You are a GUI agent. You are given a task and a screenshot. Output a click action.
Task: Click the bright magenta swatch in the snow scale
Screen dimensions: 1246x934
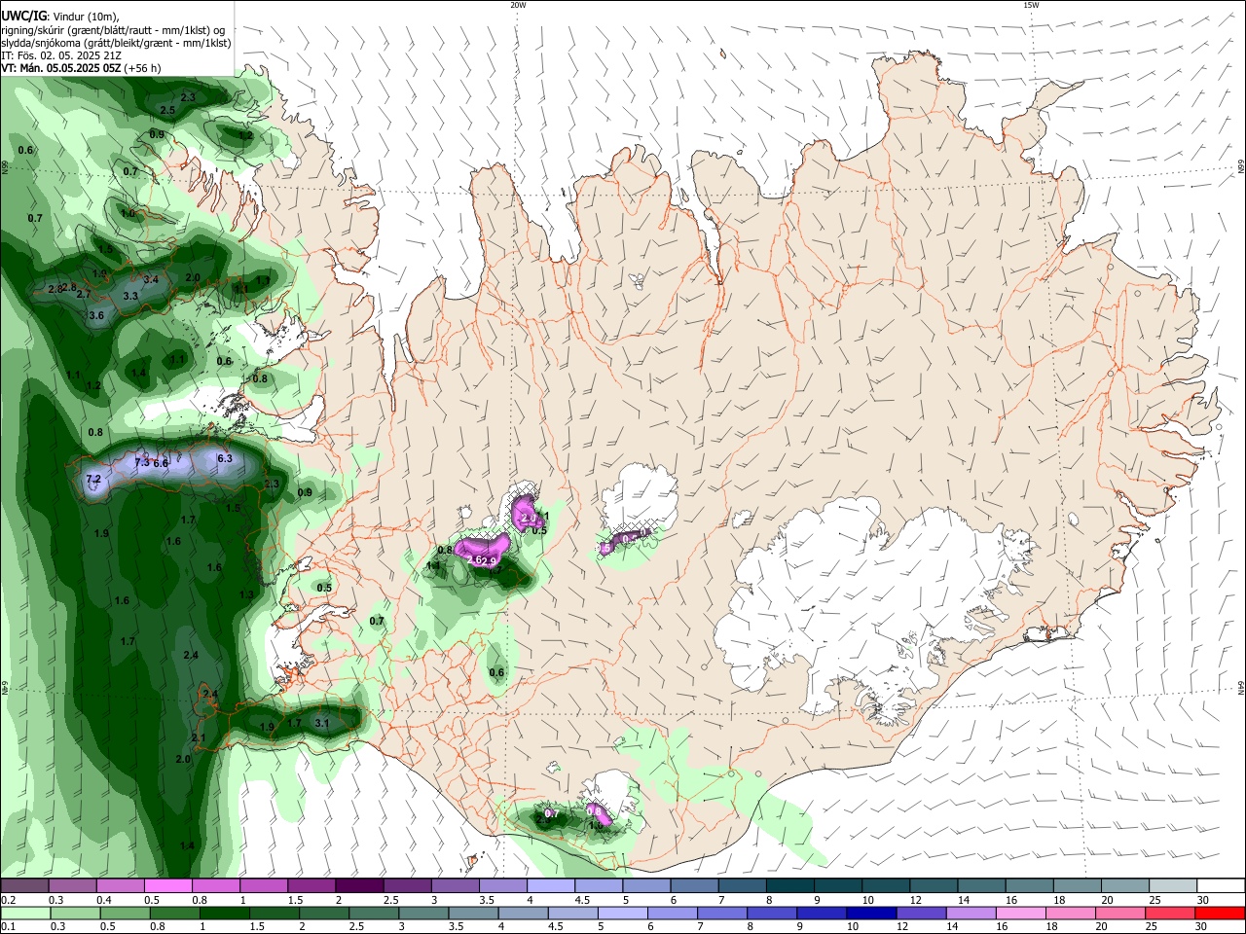[x=167, y=886]
